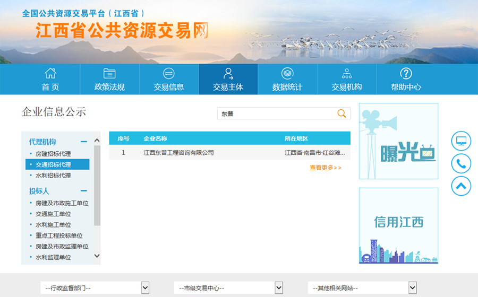478x297 pixels.
Task: Click the monitor icon on right sidebar
Action: [461, 142]
